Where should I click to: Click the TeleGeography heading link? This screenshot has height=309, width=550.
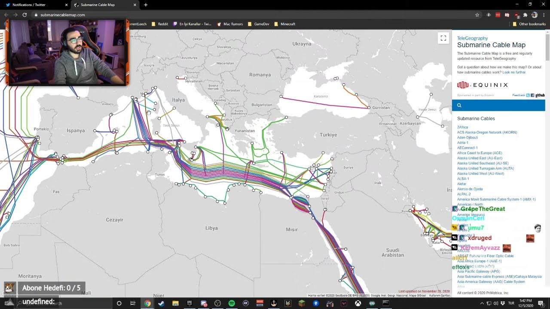click(x=472, y=38)
